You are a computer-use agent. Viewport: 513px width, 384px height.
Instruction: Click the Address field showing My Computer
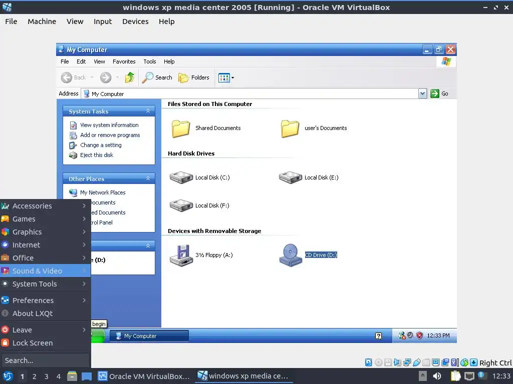point(249,93)
